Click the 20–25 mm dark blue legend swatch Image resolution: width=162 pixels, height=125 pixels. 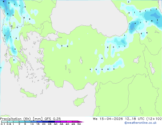(x=45, y=122)
